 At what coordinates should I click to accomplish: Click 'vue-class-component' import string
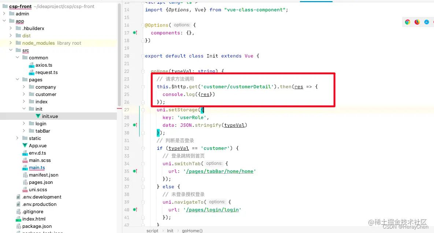pyautogui.click(x=255, y=10)
